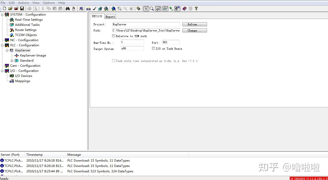The height and width of the screenshot is (180, 328).
Task: Click the Check Configuration checkmark icon
Action: (94, 8)
